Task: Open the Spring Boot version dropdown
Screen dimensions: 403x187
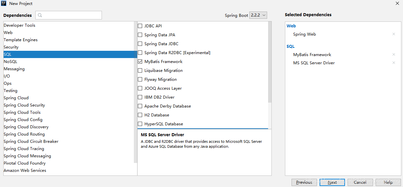Action: 258,15
